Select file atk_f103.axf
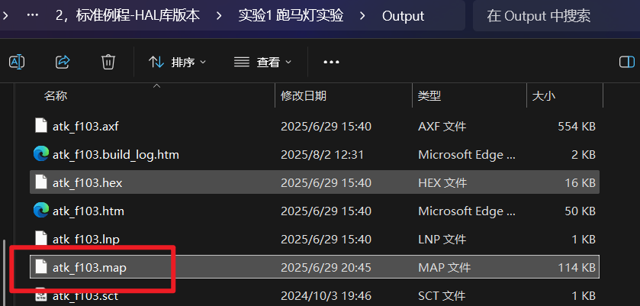This screenshot has width=640, height=306. pyautogui.click(x=315, y=126)
